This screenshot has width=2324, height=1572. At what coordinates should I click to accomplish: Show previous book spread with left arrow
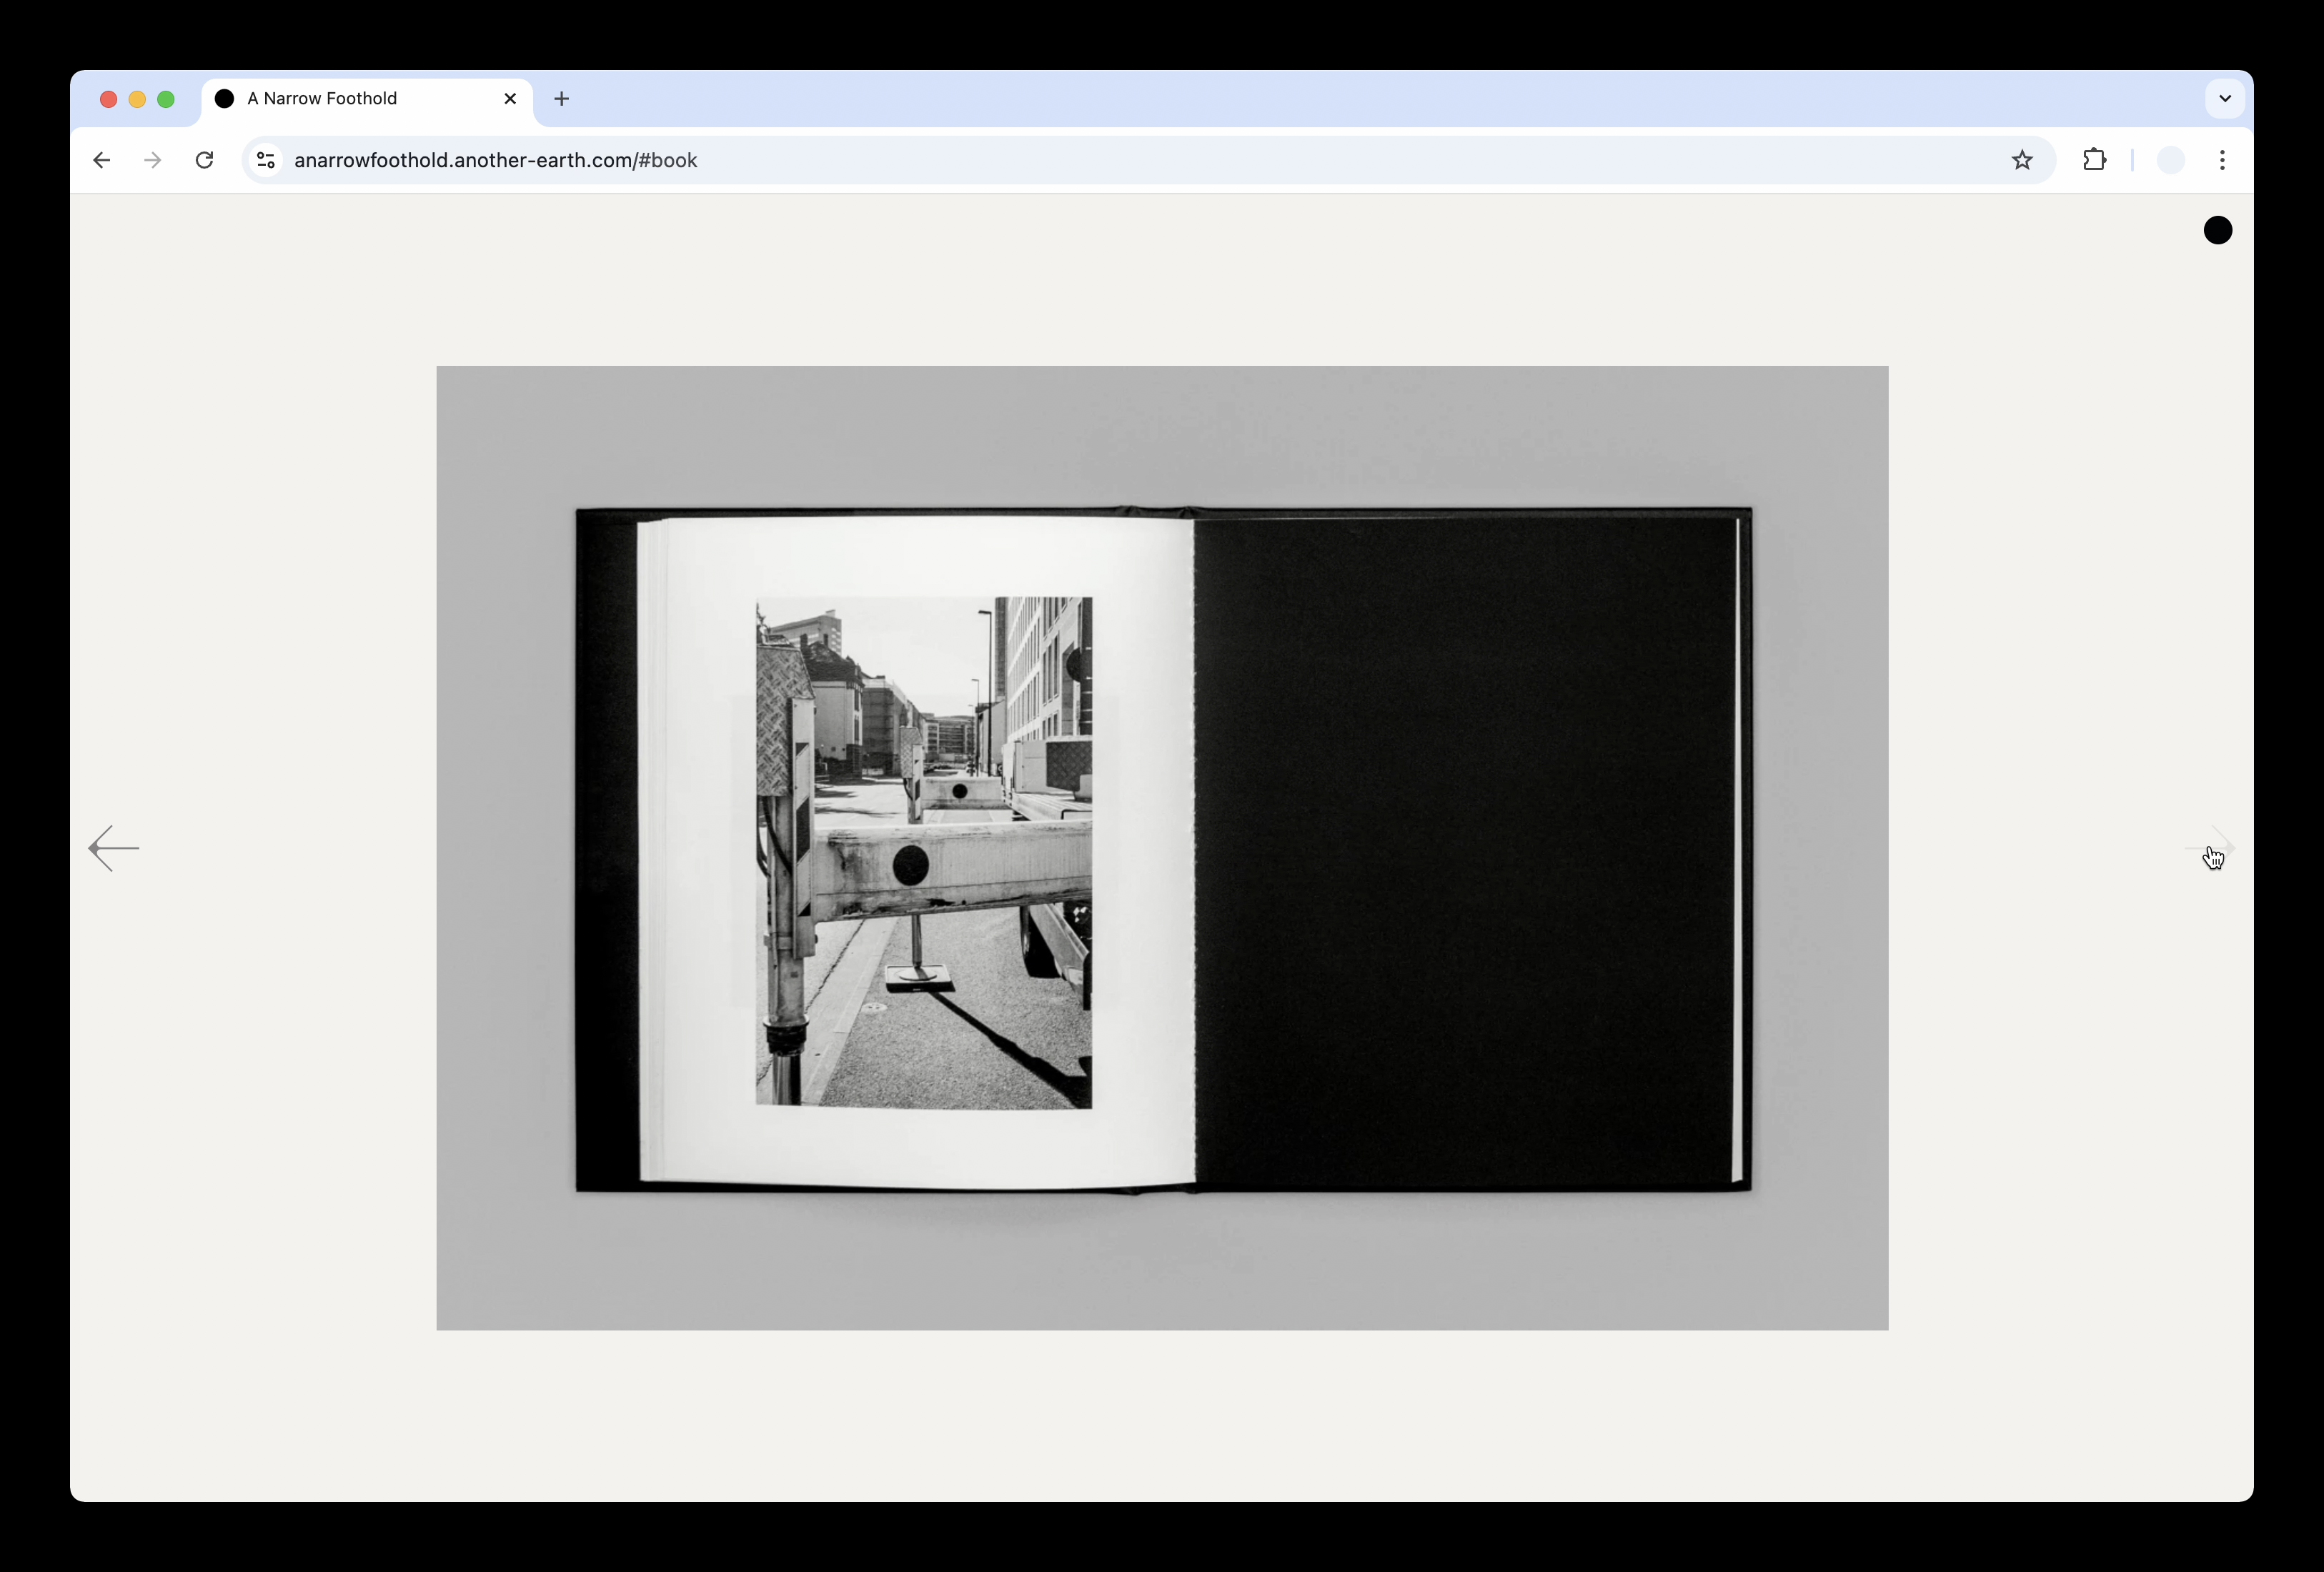[x=114, y=848]
